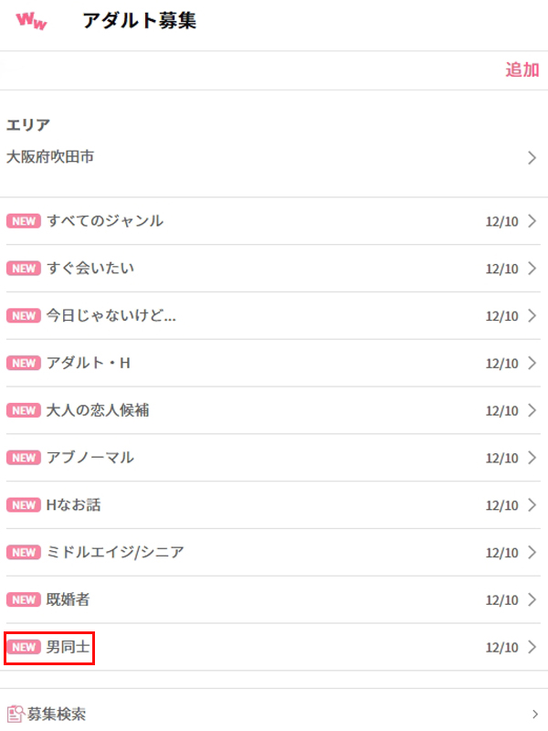Click the アダルト募集 page title
Viewport: 548px width, 731px height.
pyautogui.click(x=139, y=21)
